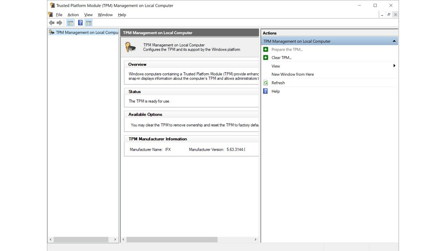Click the tree pane horizontal scrollbar thumb

81,239
